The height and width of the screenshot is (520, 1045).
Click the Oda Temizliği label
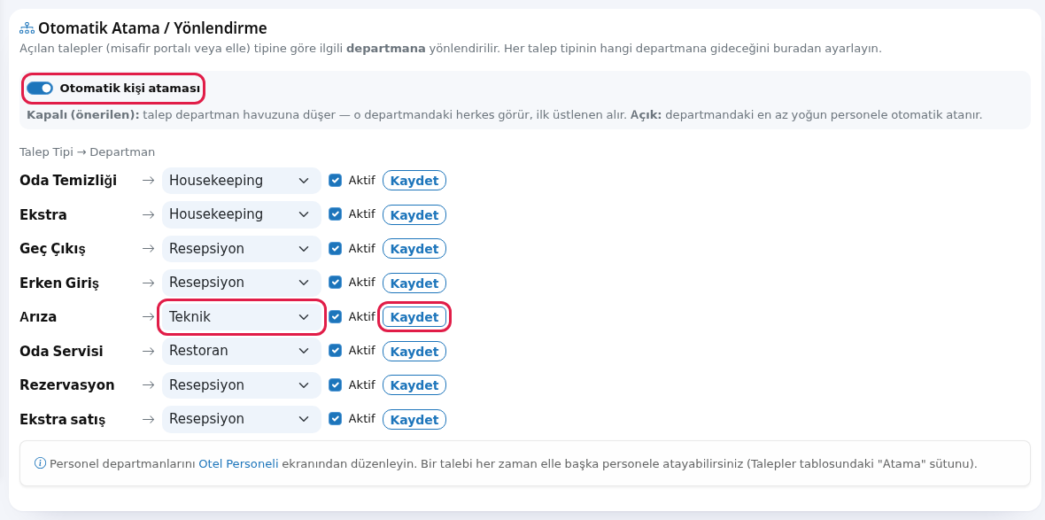[68, 181]
